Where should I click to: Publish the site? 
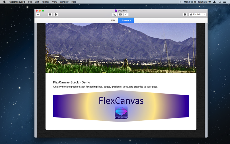click(x=195, y=14)
